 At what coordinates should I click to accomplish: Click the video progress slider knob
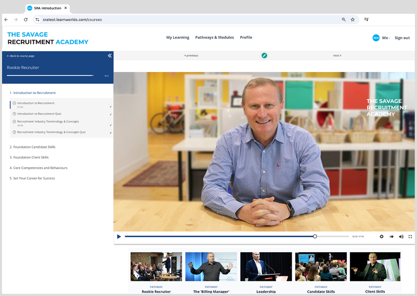(315, 236)
